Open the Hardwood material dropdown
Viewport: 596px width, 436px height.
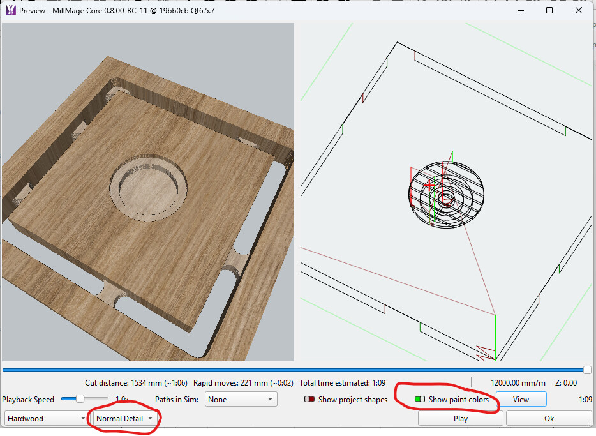46,419
